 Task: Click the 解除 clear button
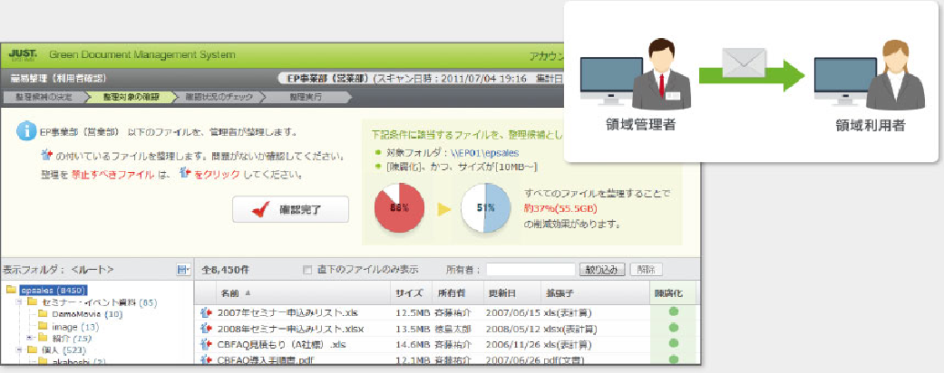pyautogui.click(x=646, y=270)
